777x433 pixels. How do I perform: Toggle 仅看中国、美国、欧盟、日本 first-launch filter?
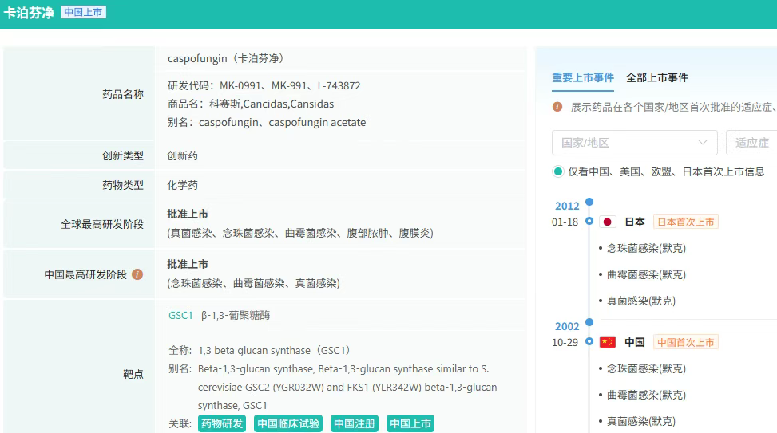[558, 171]
